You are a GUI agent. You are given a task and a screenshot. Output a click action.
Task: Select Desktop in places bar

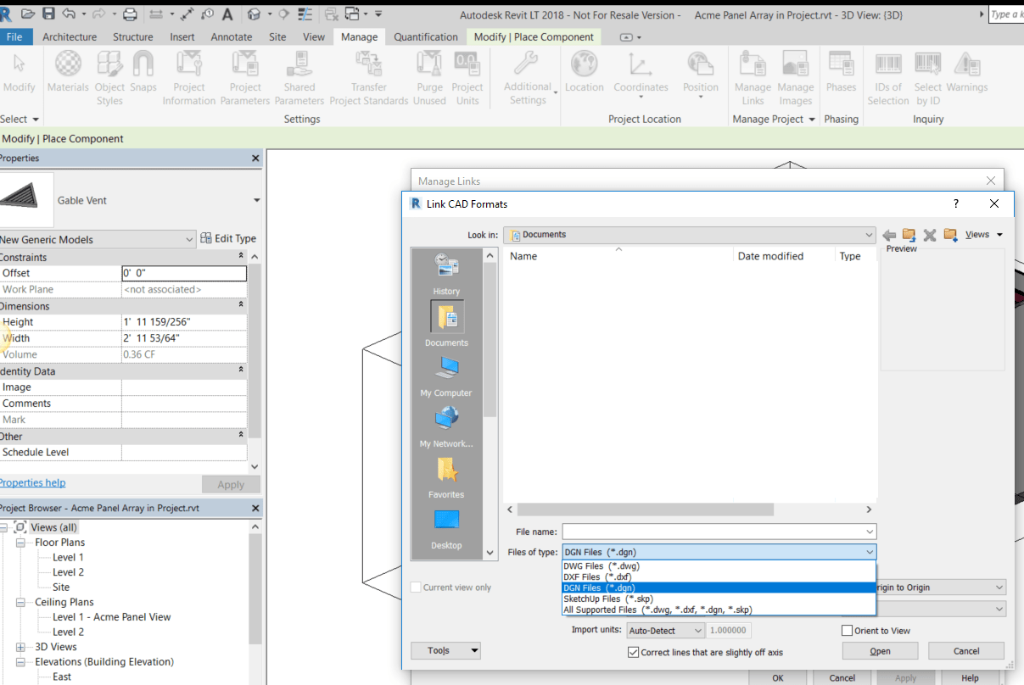coord(446,529)
